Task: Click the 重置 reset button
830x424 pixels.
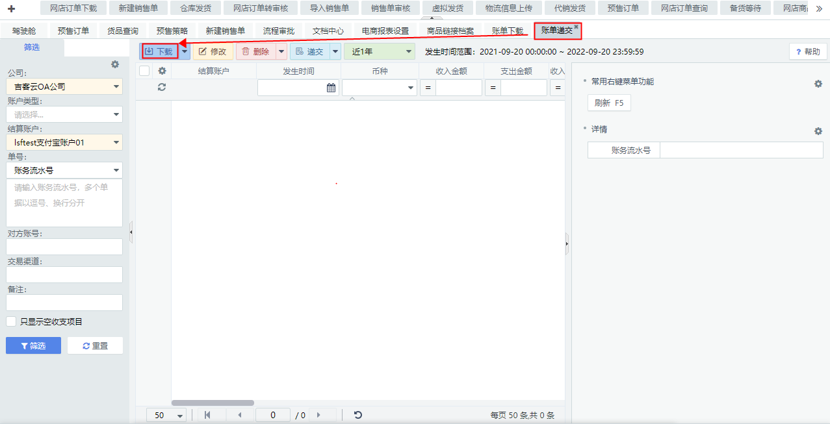Action: point(95,345)
